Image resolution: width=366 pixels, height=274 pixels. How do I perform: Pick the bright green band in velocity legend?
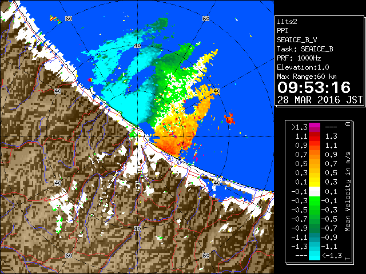click(315, 201)
